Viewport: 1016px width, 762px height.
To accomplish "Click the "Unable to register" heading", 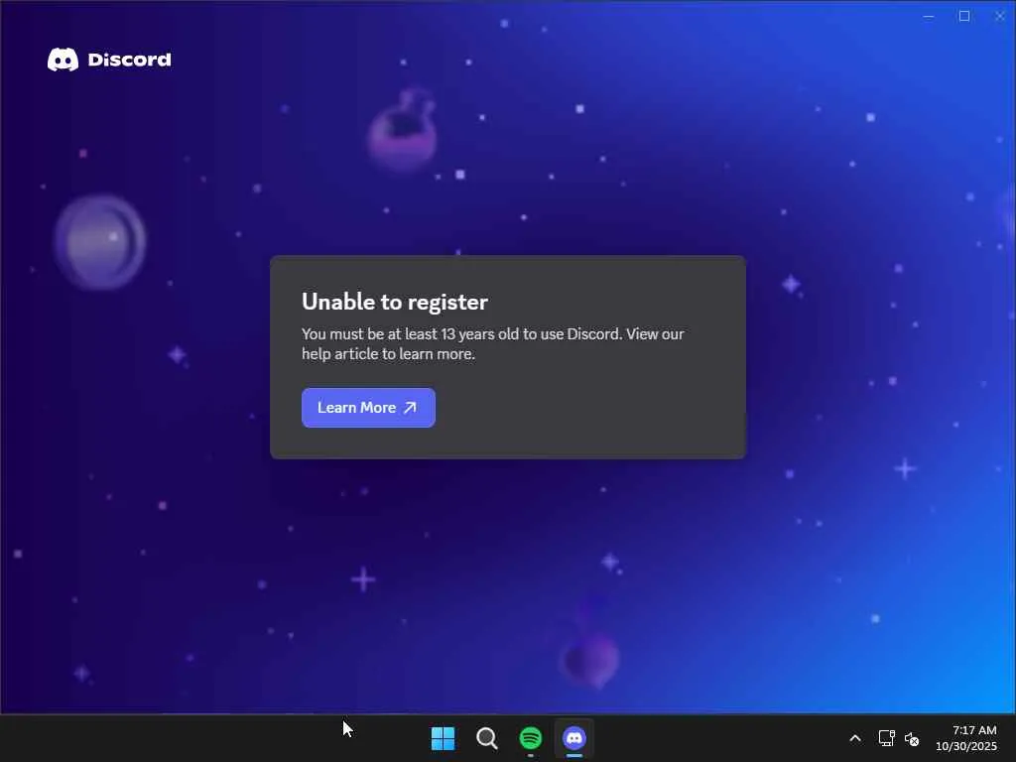I will 395,302.
